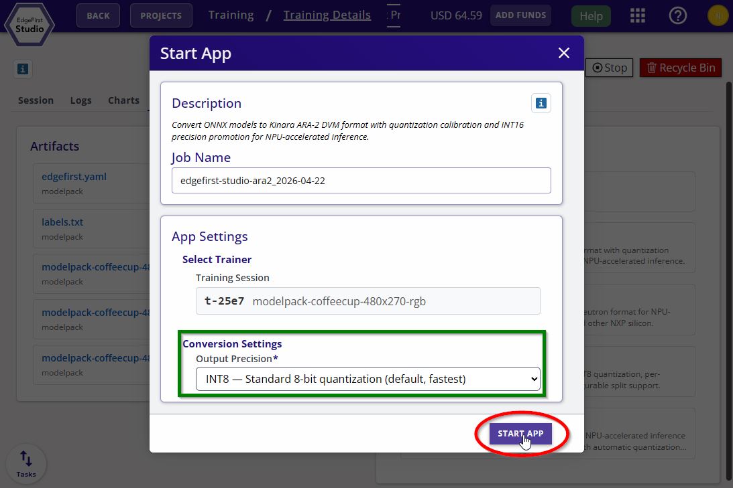733x488 pixels.
Task: Click Training Details breadcrumb link
Action: tap(327, 15)
